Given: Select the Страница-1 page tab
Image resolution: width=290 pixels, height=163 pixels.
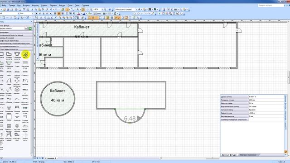Looking at the screenshot, I should click(x=50, y=158).
